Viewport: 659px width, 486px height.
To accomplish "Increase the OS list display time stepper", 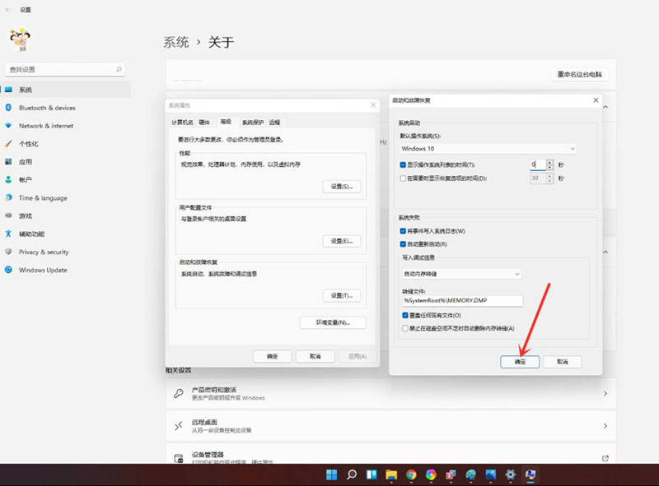I will [x=550, y=161].
